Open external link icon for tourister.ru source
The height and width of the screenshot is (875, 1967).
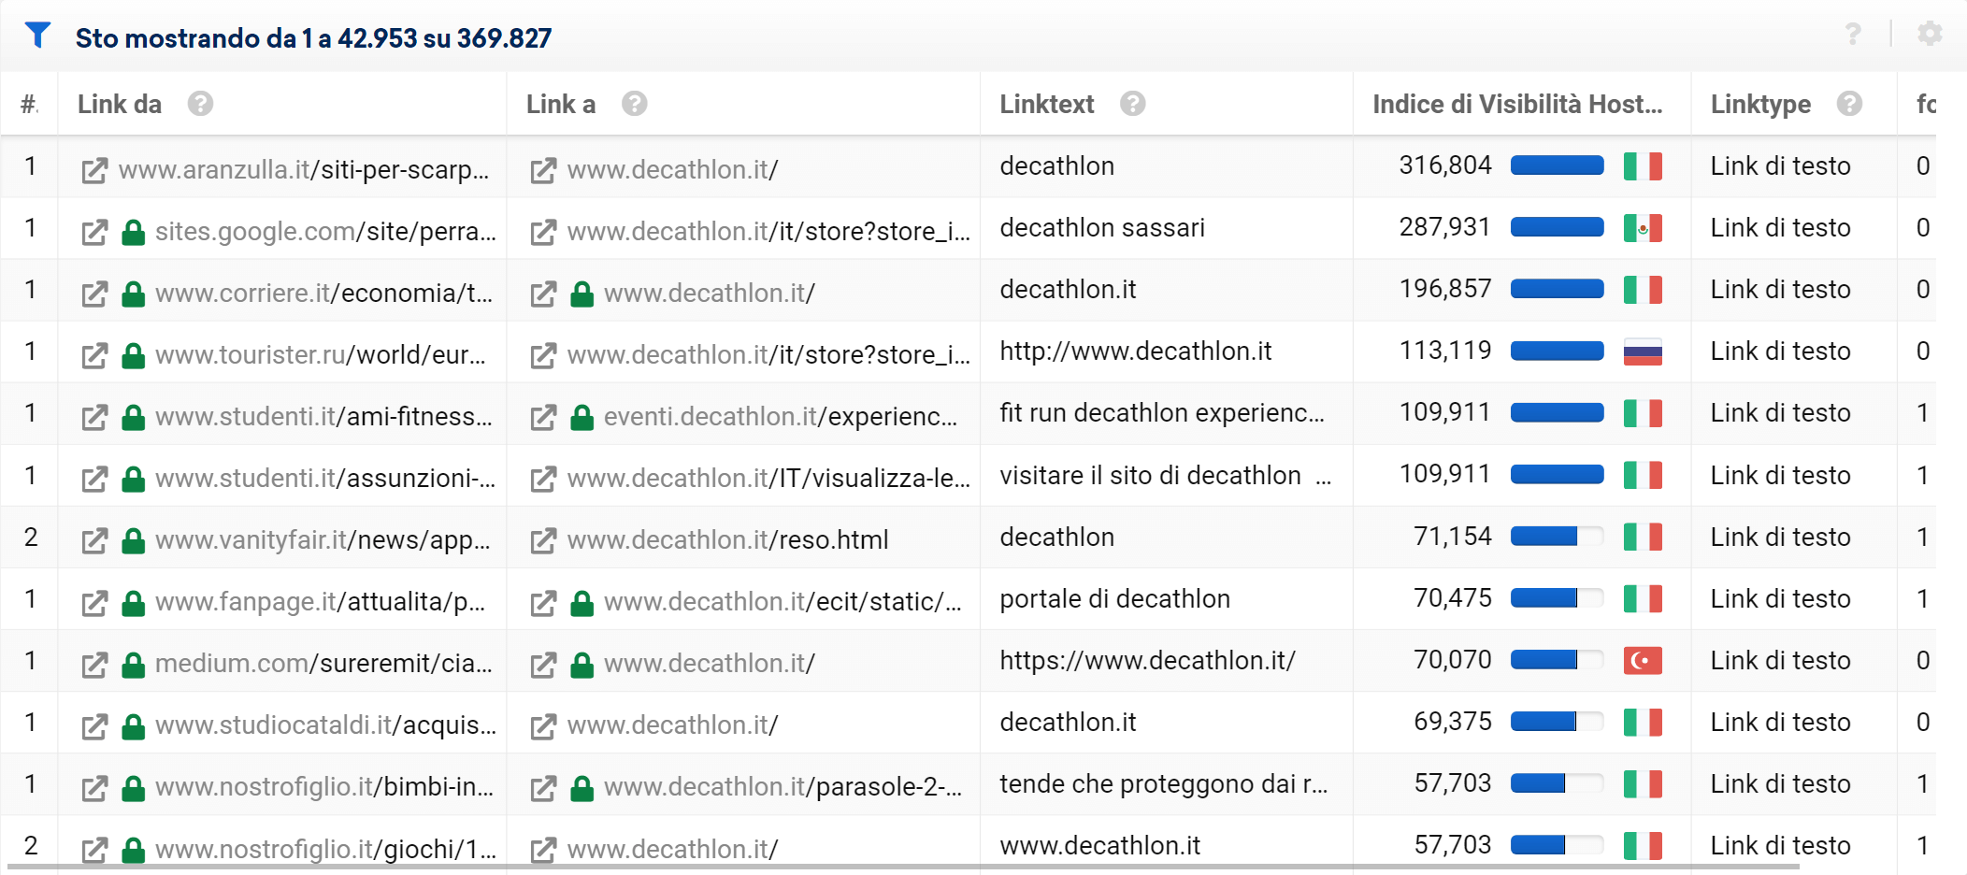tap(94, 356)
